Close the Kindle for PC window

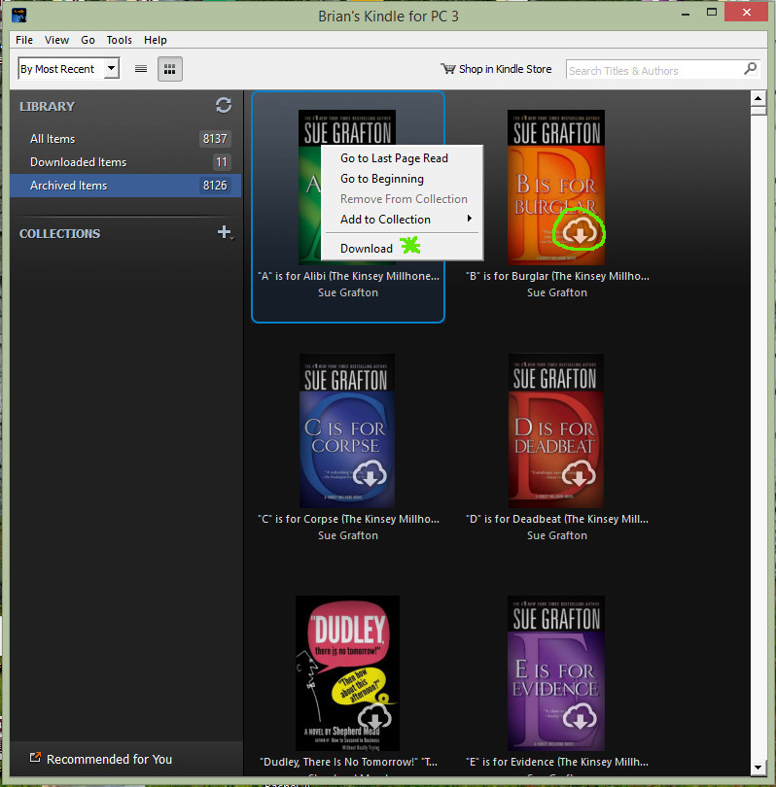(747, 12)
